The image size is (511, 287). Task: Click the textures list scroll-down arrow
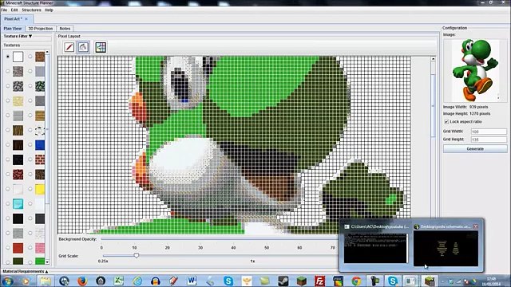click(x=47, y=262)
